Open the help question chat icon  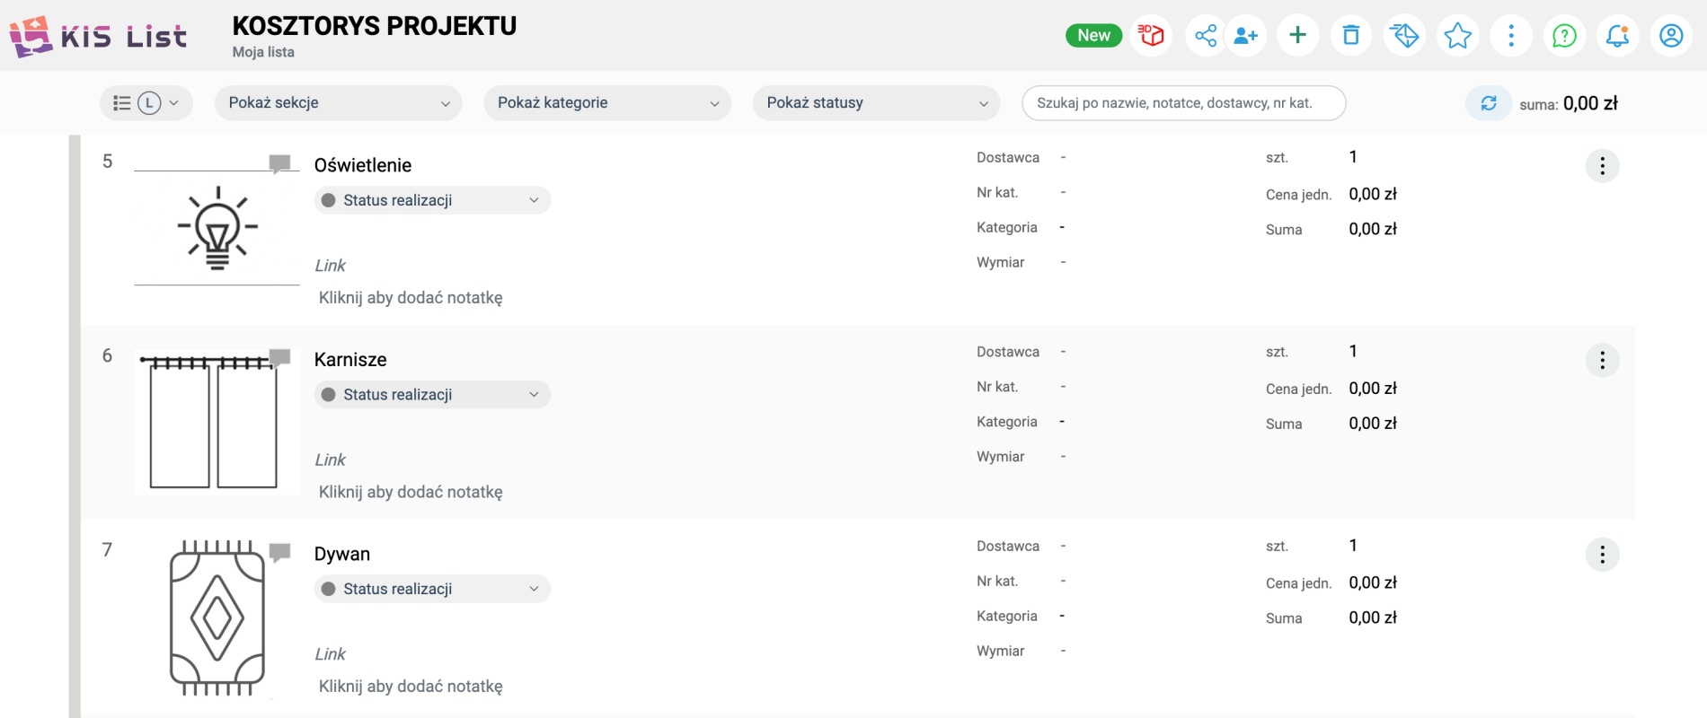point(1564,36)
